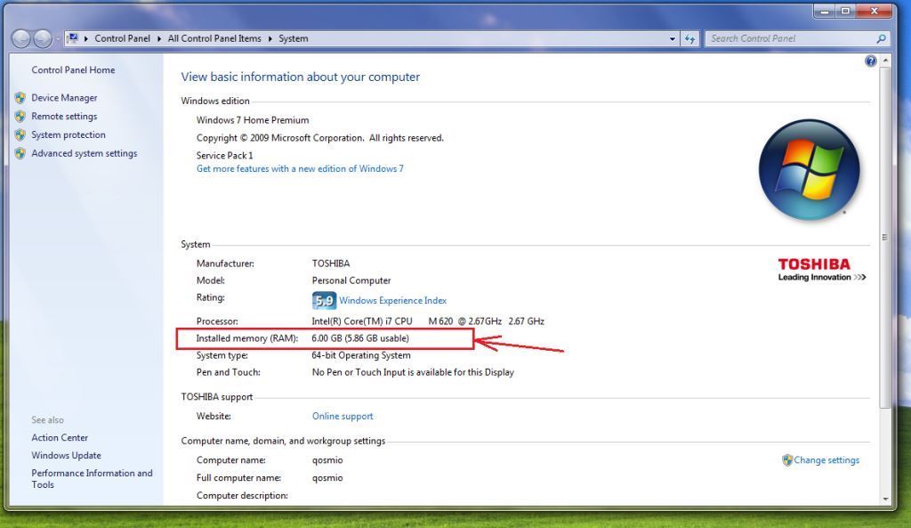Click the shield icon next to Change settings

tap(787, 460)
